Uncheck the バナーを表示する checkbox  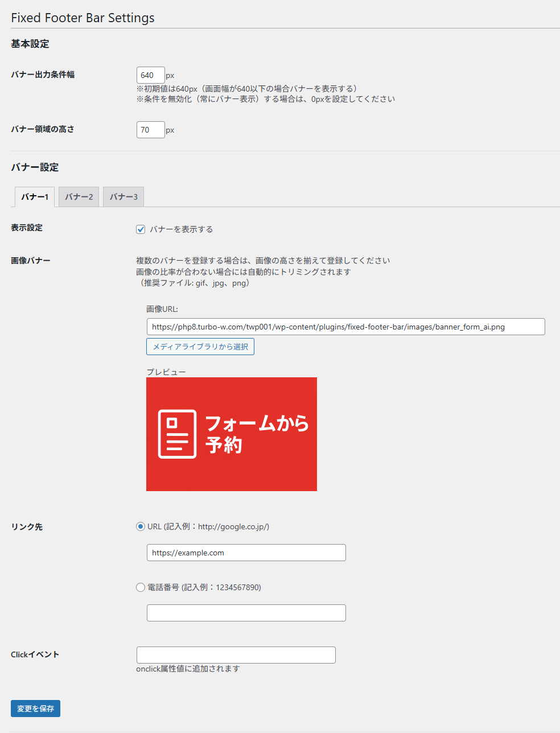click(141, 229)
